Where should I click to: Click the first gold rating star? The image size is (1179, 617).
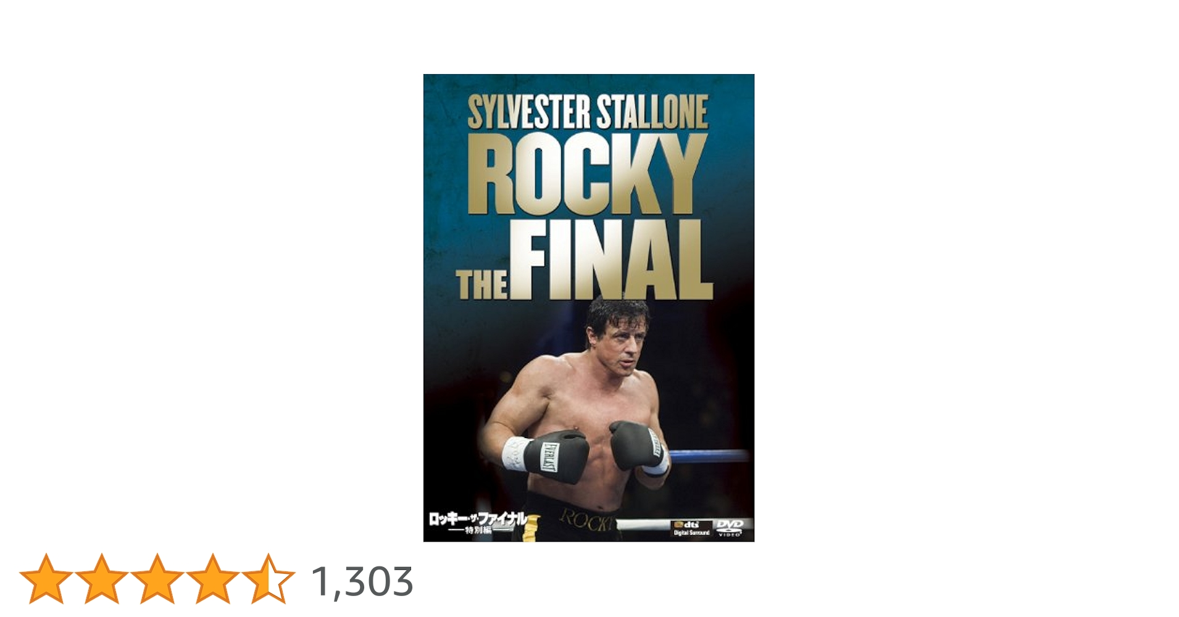point(46,579)
